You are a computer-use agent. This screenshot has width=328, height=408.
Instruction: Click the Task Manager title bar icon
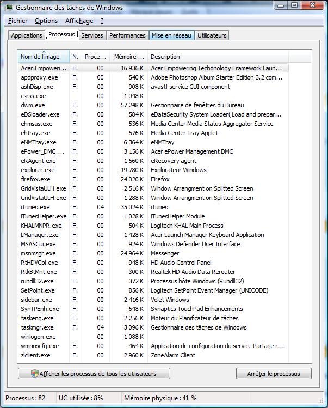(9, 8)
